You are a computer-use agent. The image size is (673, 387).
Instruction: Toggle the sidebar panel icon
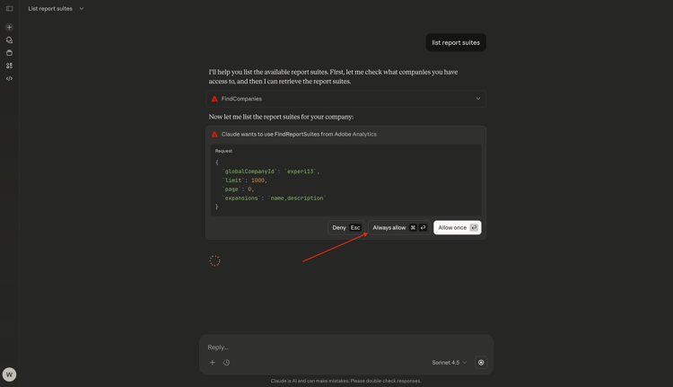[x=10, y=9]
